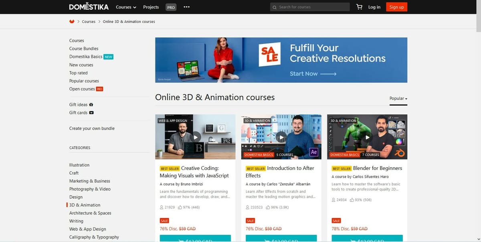This screenshot has height=242, width=481.
Task: Open the Open courses sidebar link
Action: click(82, 89)
